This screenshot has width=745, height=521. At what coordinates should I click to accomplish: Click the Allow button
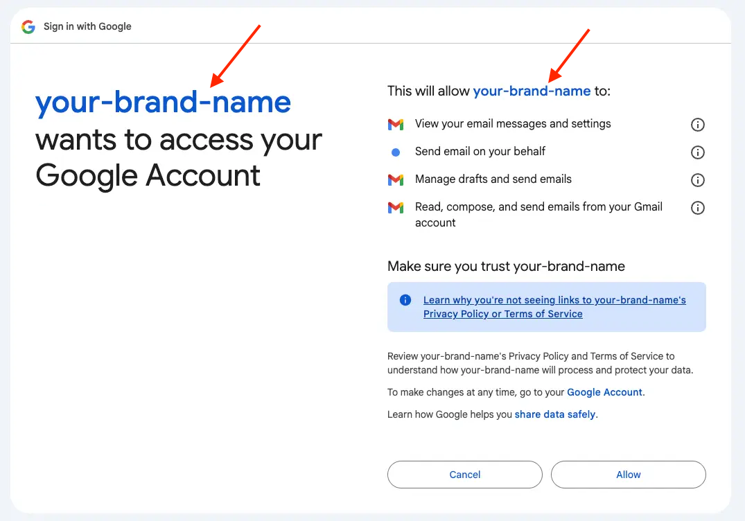coord(628,475)
